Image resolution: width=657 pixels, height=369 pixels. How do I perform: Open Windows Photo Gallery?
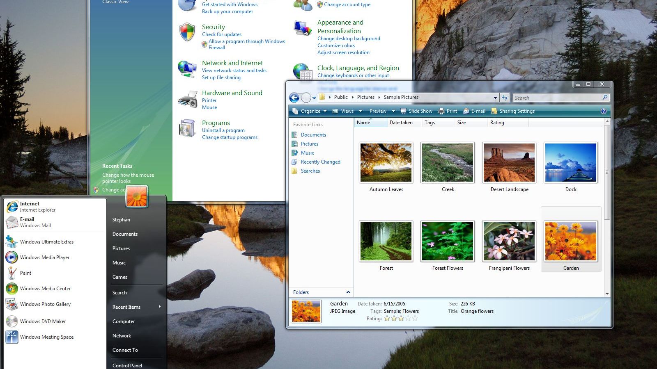coord(45,304)
